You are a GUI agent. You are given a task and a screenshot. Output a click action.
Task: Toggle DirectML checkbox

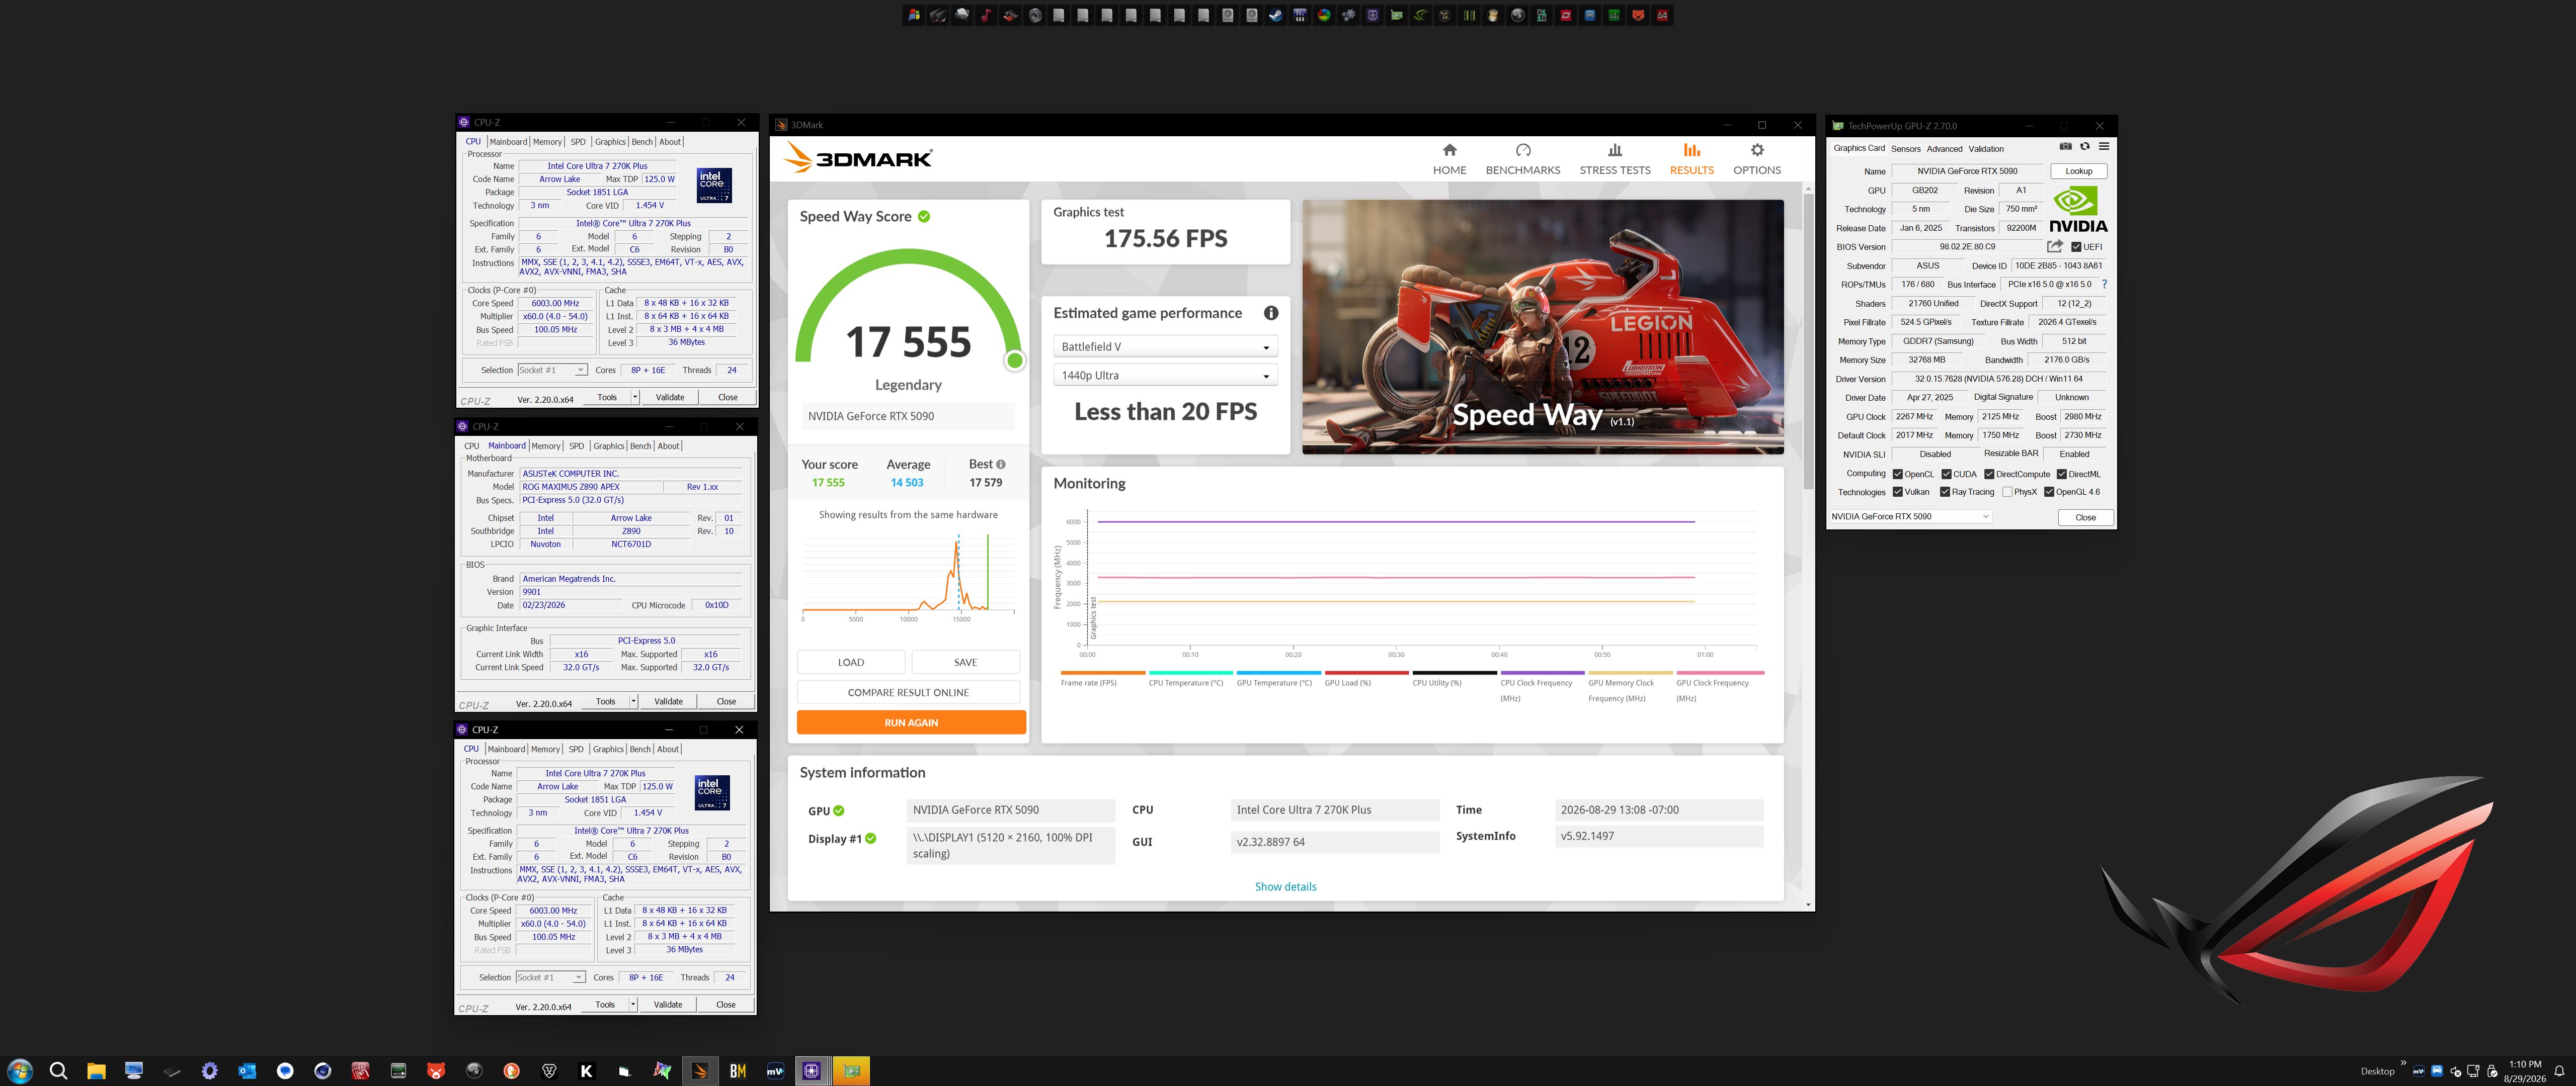2061,475
